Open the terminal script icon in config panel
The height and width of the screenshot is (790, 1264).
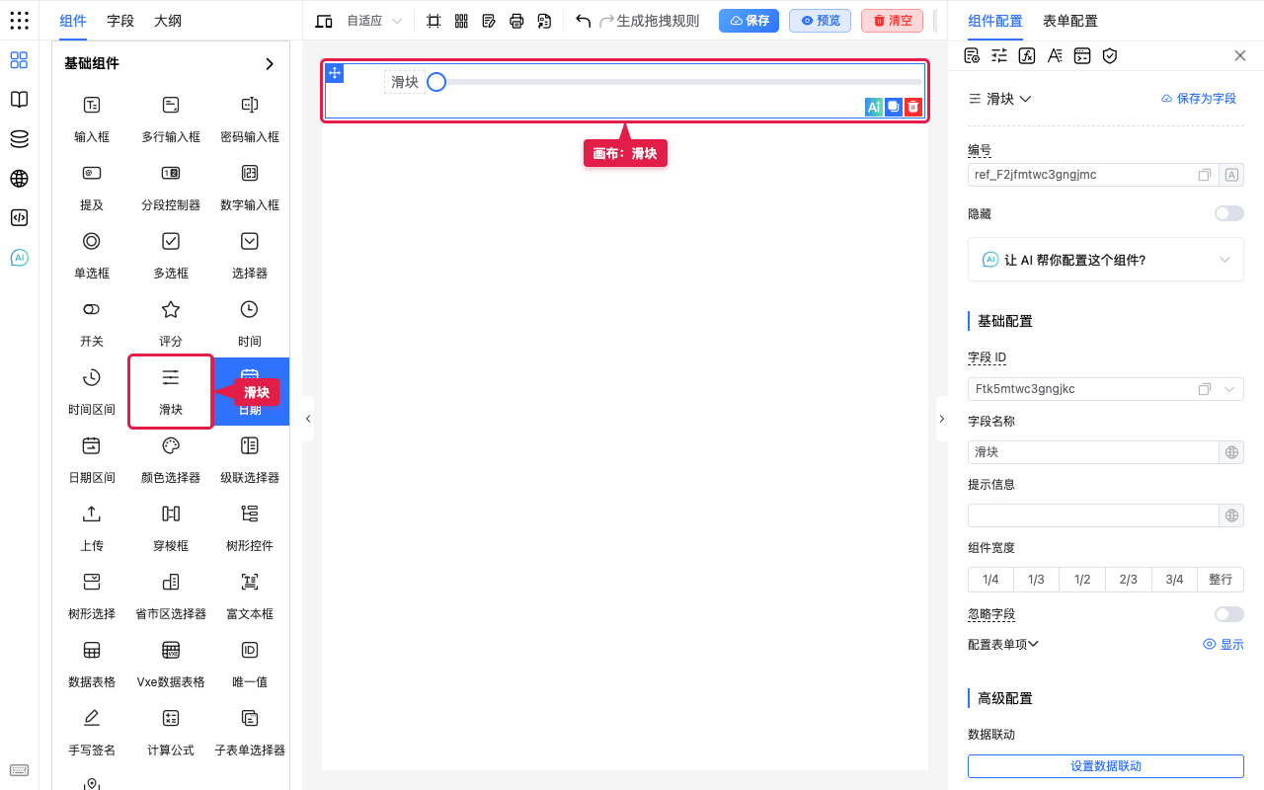[1082, 55]
